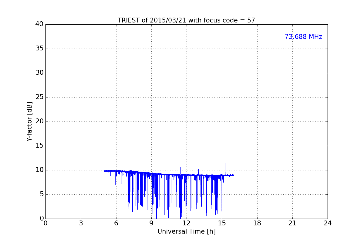Click the 'Y-factor [dB]' axis label

[29, 122]
